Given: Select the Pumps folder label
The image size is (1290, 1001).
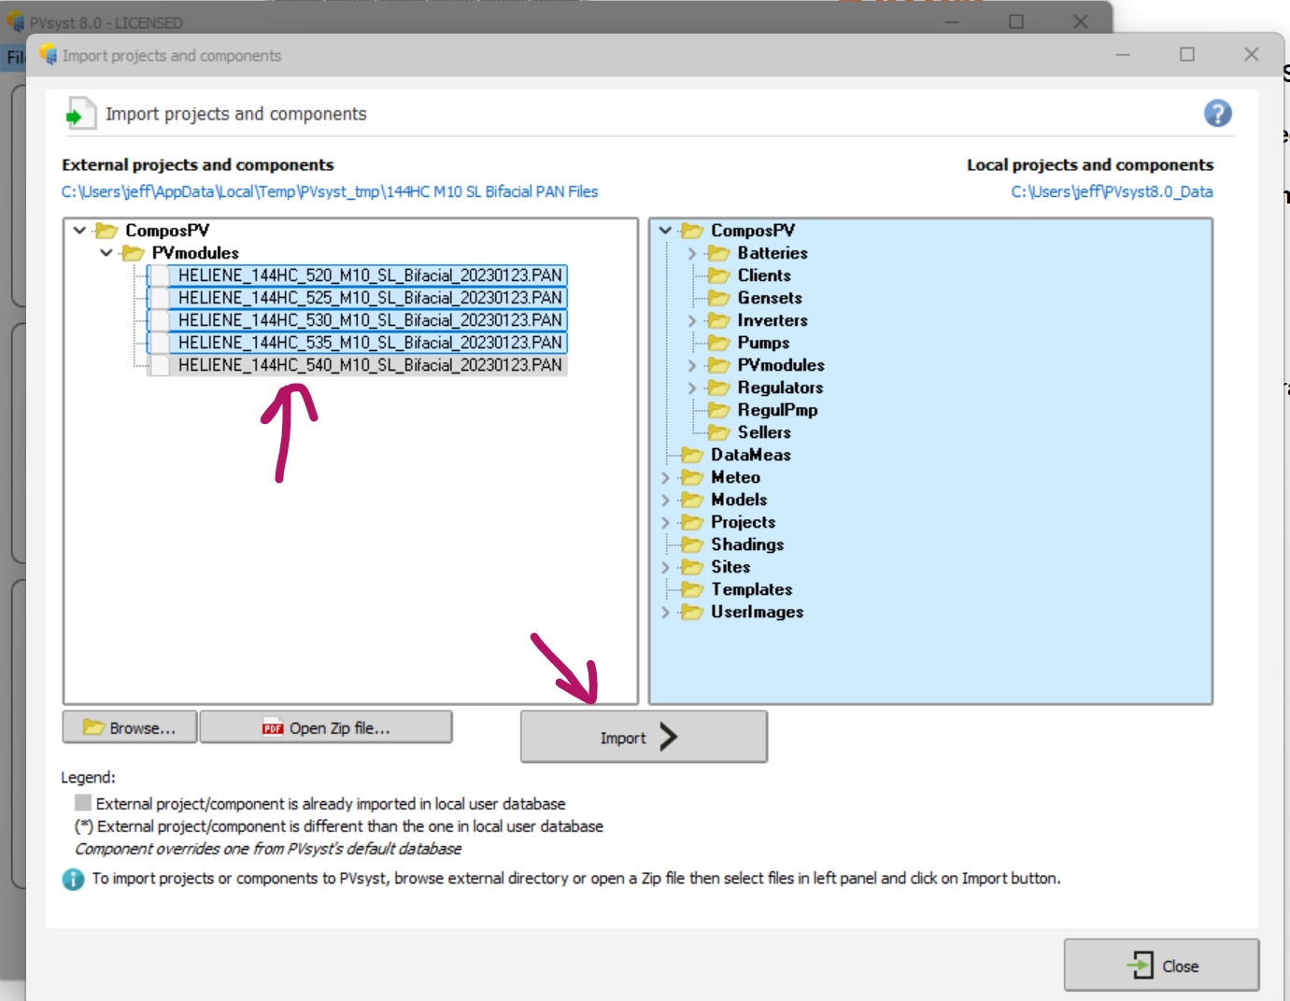Looking at the screenshot, I should tap(763, 343).
